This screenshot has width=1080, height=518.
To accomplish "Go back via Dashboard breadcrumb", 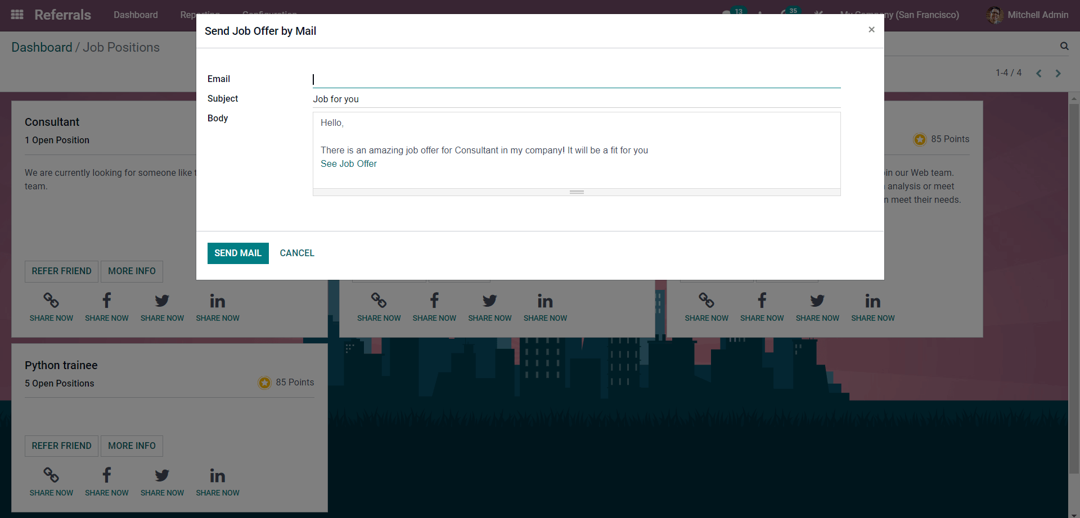I will pos(42,47).
